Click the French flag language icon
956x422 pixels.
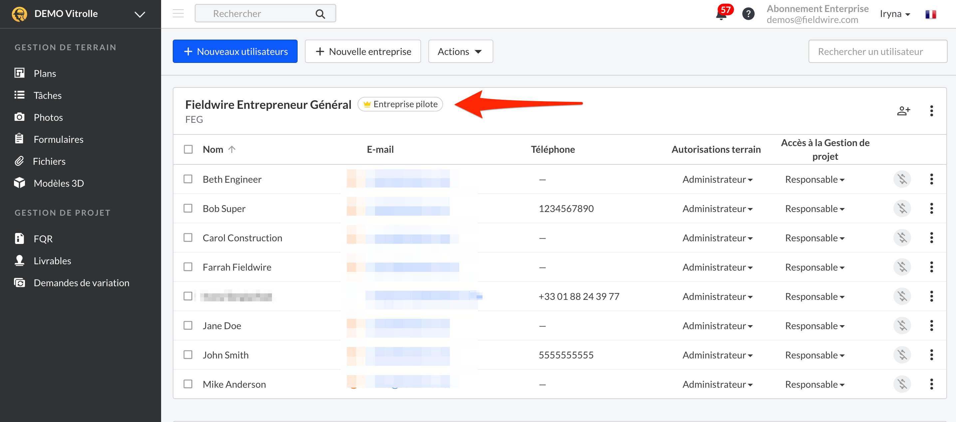[930, 14]
